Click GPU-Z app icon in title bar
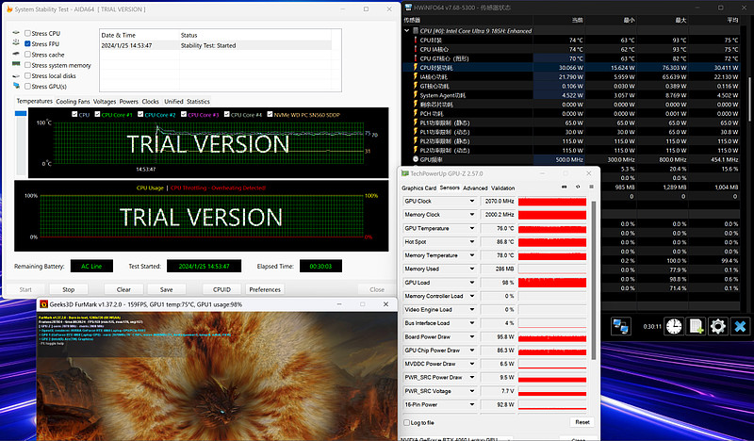 405,173
